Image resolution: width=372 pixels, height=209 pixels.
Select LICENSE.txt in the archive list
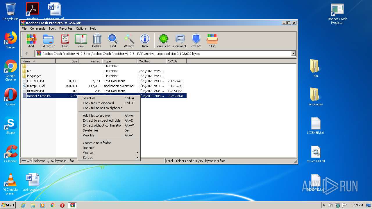35,81
